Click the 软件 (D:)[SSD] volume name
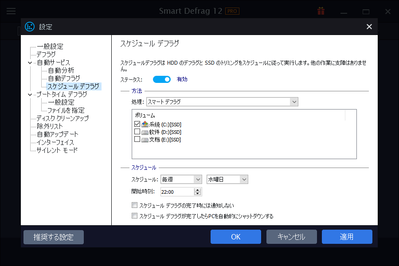The image size is (399, 266). (x=165, y=132)
